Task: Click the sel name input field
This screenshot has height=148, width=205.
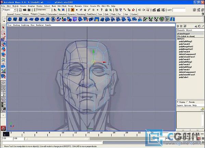Action: tap(179, 10)
